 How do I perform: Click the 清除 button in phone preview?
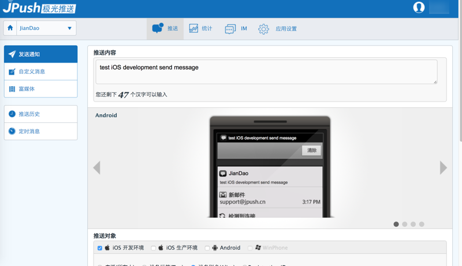coord(311,151)
